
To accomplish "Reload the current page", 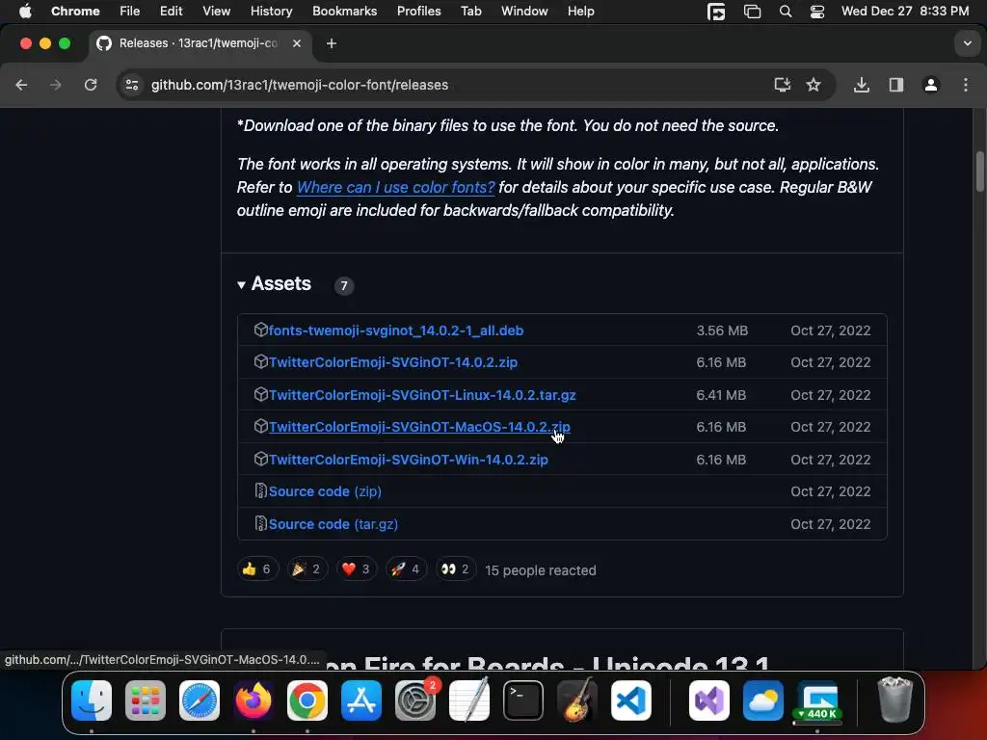I will (x=91, y=85).
